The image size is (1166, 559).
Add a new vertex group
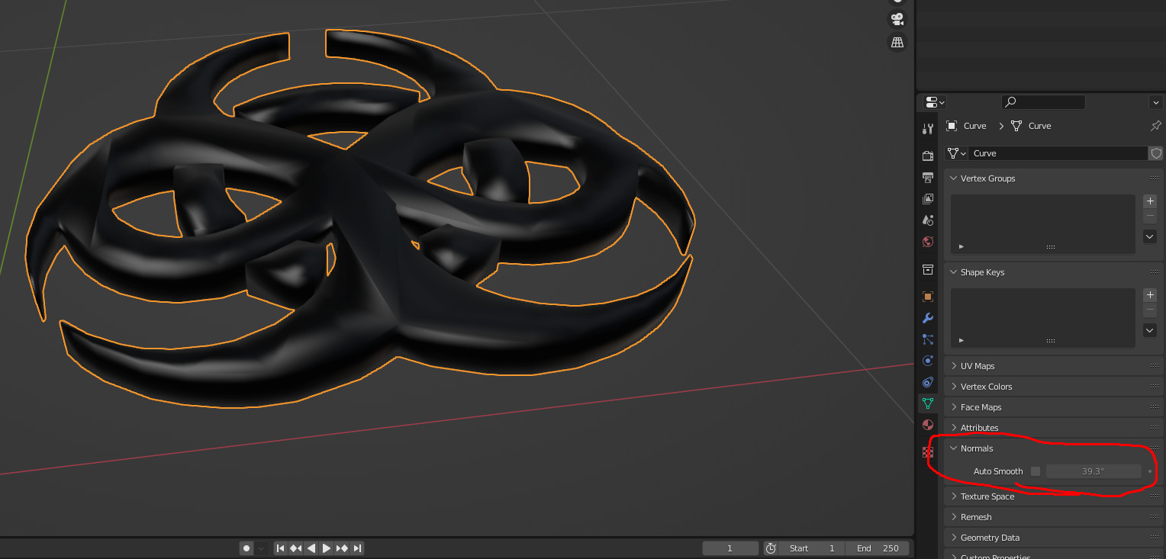pos(1150,201)
